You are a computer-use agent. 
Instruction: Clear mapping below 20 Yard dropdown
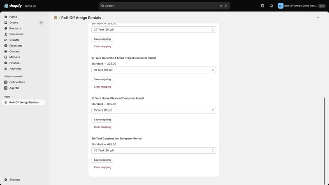[x=102, y=46]
